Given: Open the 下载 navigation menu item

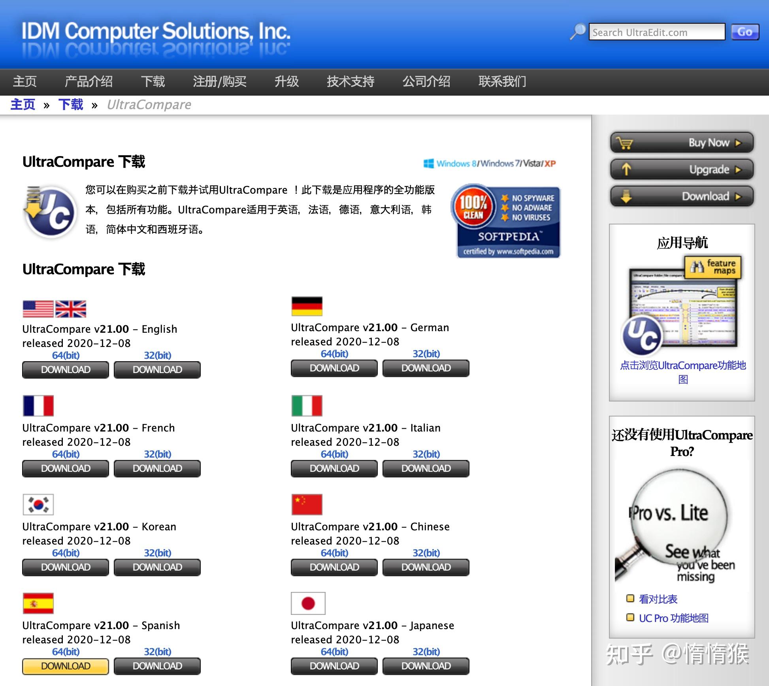Looking at the screenshot, I should (153, 82).
